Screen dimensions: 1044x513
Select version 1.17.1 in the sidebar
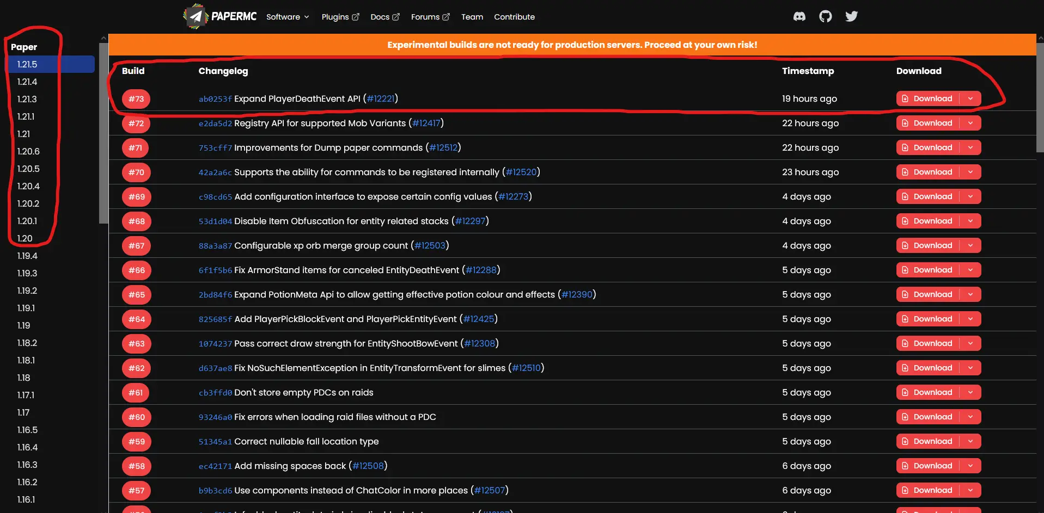26,395
